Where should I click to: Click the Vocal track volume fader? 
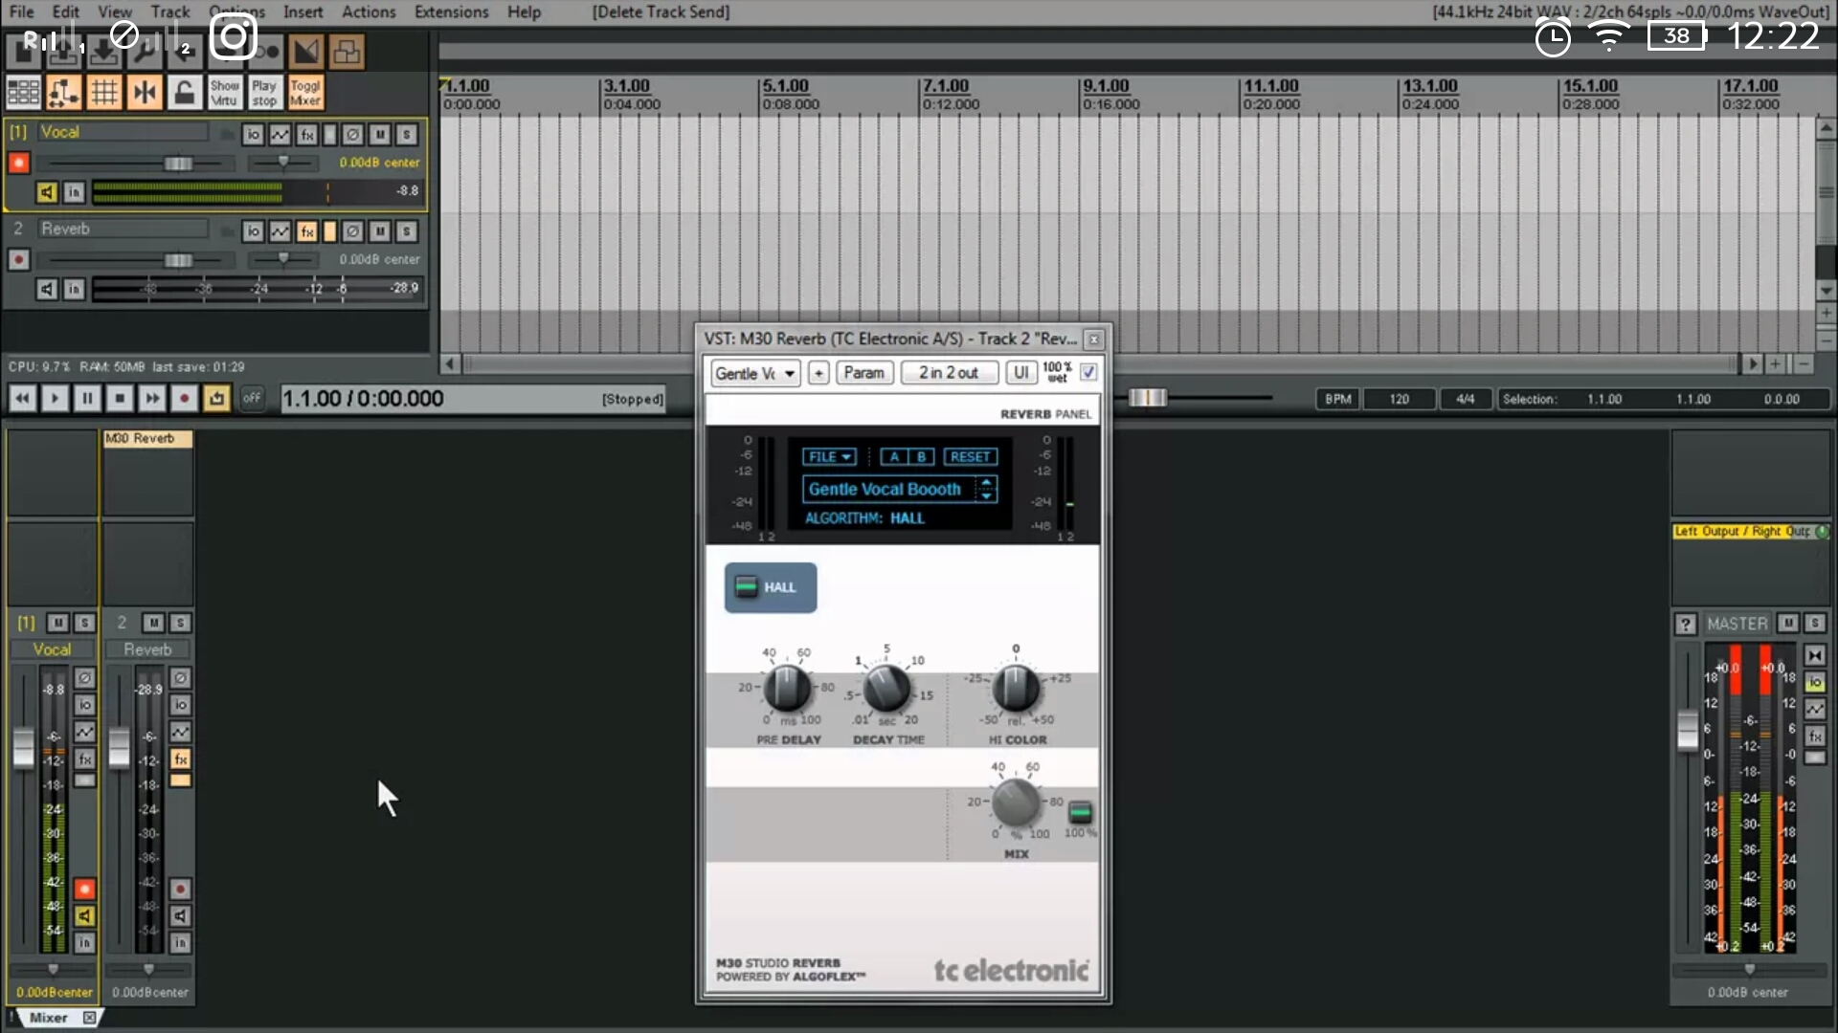[178, 164]
